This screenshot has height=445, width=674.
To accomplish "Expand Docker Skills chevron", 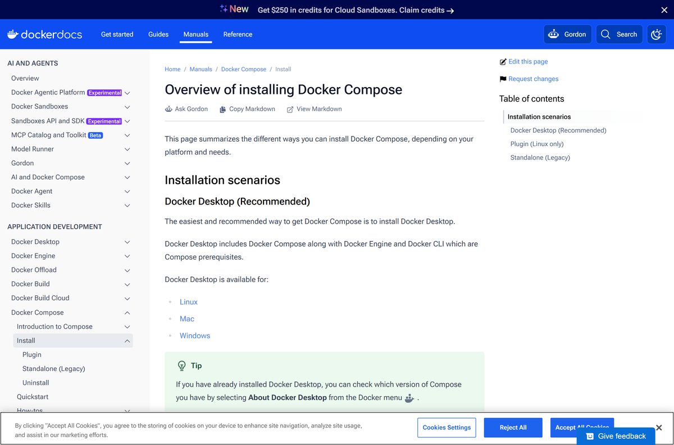I will [x=127, y=206].
